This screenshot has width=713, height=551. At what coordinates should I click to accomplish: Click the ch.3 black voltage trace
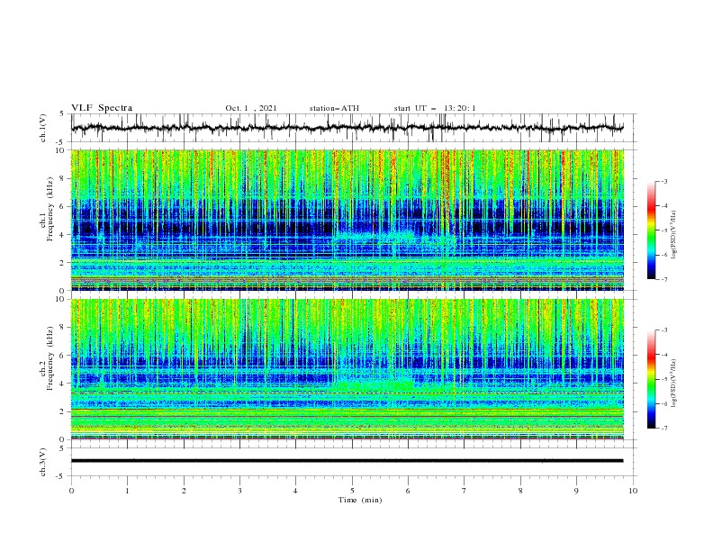pos(347,461)
